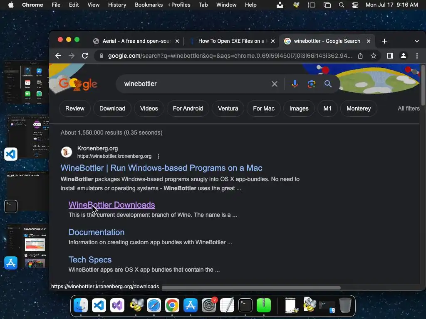Select the Monterey filter chip

[359, 108]
